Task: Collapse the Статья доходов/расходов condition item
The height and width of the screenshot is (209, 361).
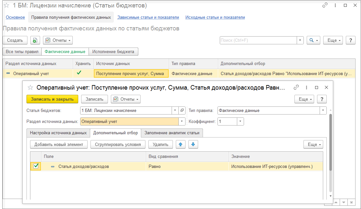Action: pos(53,167)
